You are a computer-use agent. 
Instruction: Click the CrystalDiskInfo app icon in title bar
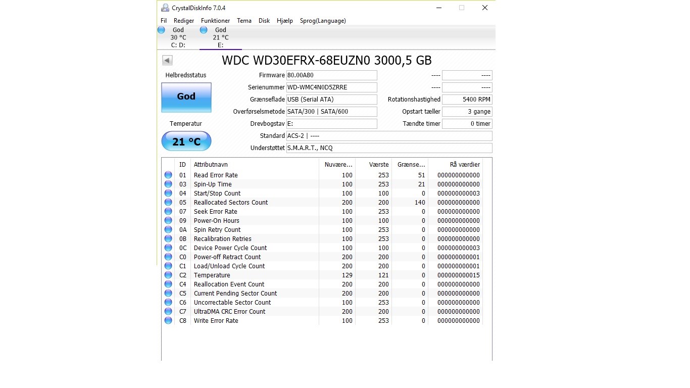coord(165,8)
